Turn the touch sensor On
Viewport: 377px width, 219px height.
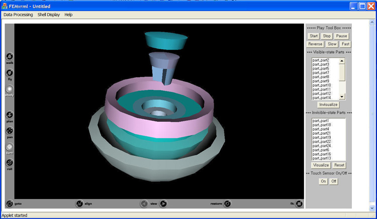[x=323, y=181]
